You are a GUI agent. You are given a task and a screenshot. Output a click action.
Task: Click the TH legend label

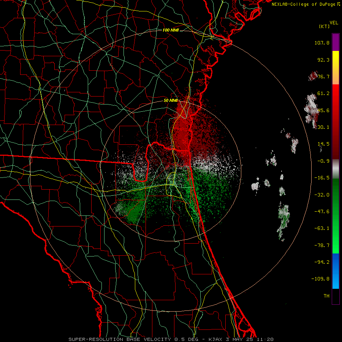(326, 296)
